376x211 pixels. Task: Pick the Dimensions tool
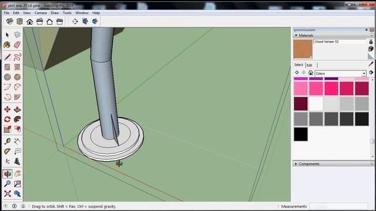tap(17, 141)
